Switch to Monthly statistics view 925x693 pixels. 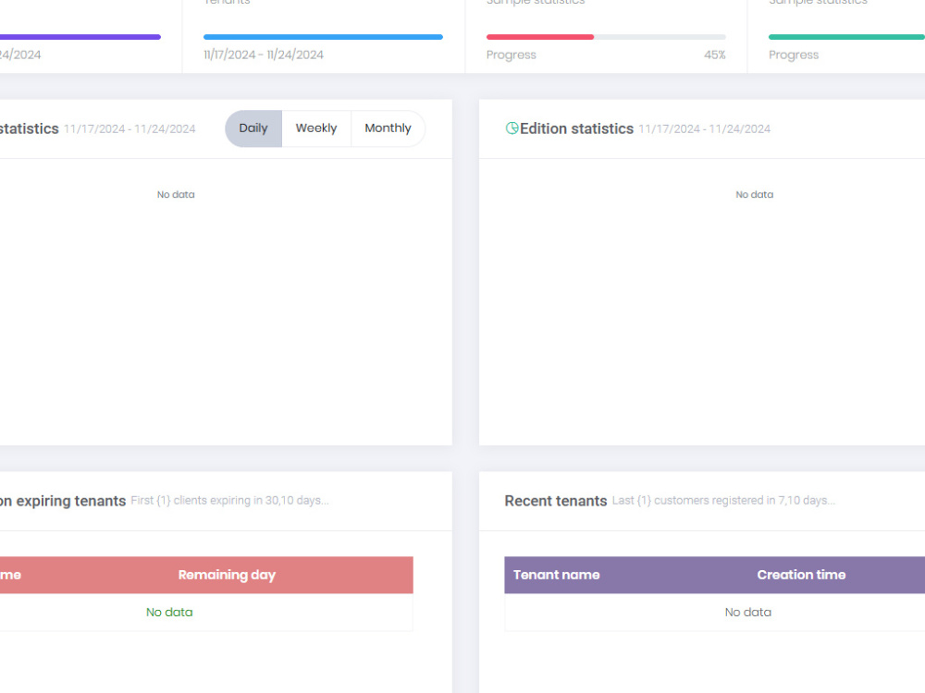[x=388, y=128]
